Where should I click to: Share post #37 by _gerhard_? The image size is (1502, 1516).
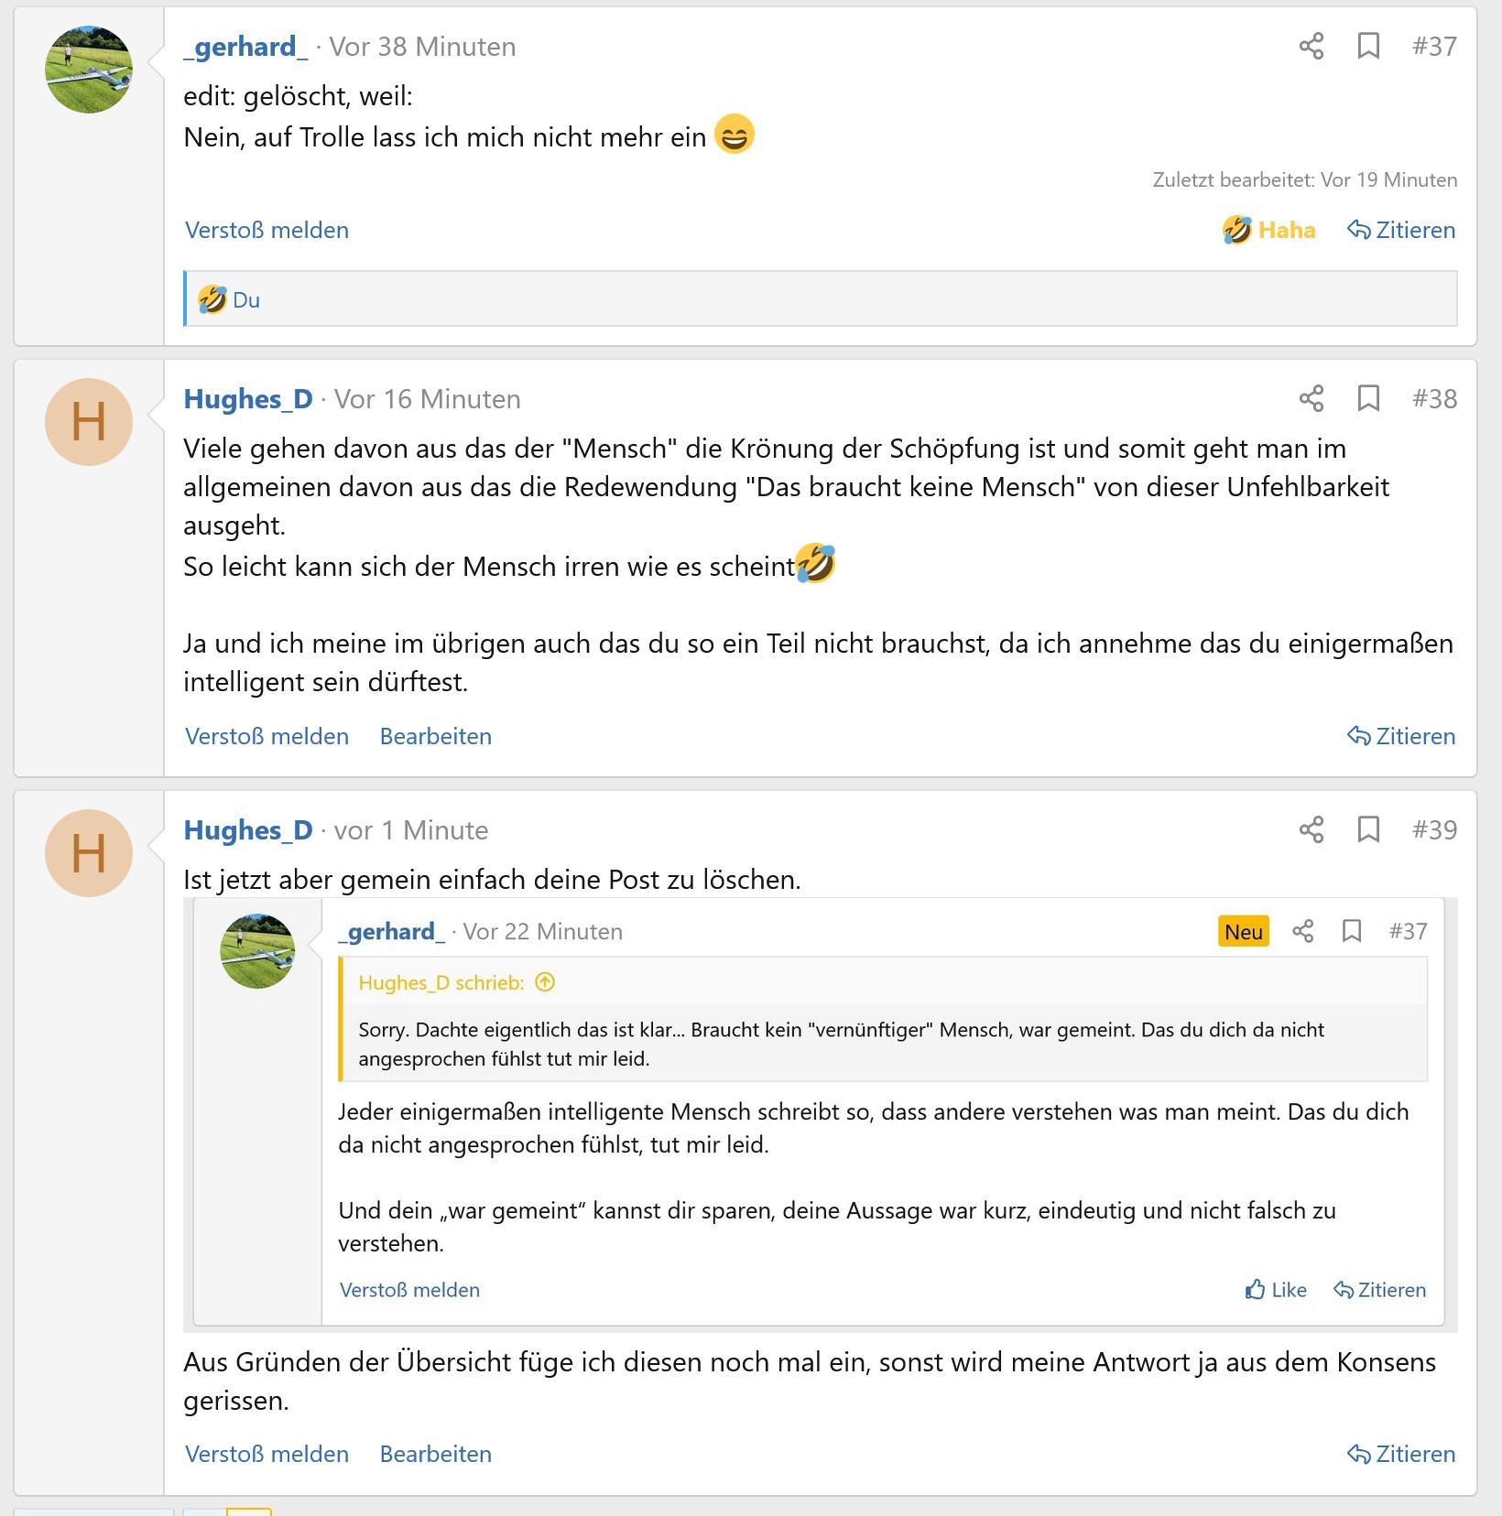point(1311,46)
